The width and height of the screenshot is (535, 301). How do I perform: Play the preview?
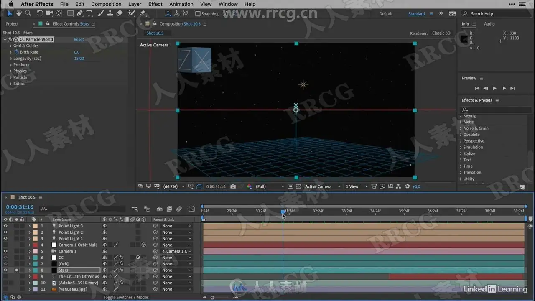tap(494, 88)
